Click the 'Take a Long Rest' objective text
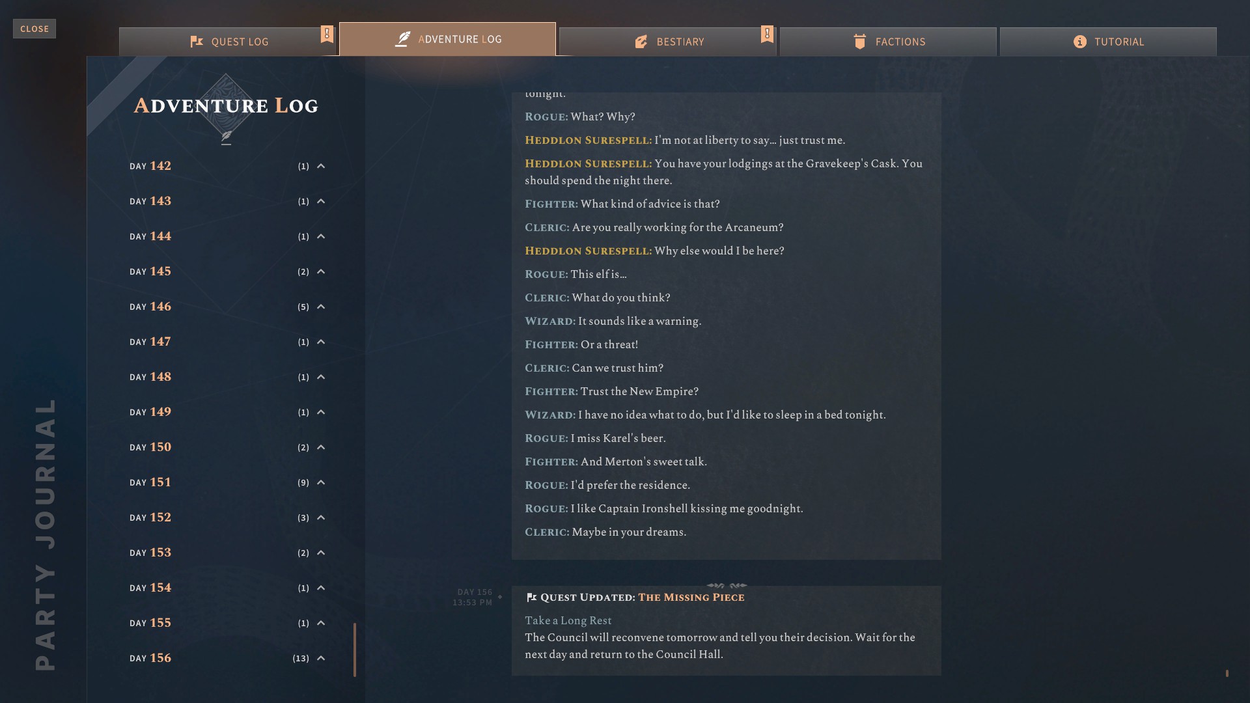Screen dimensions: 1250x703 tap(568, 621)
